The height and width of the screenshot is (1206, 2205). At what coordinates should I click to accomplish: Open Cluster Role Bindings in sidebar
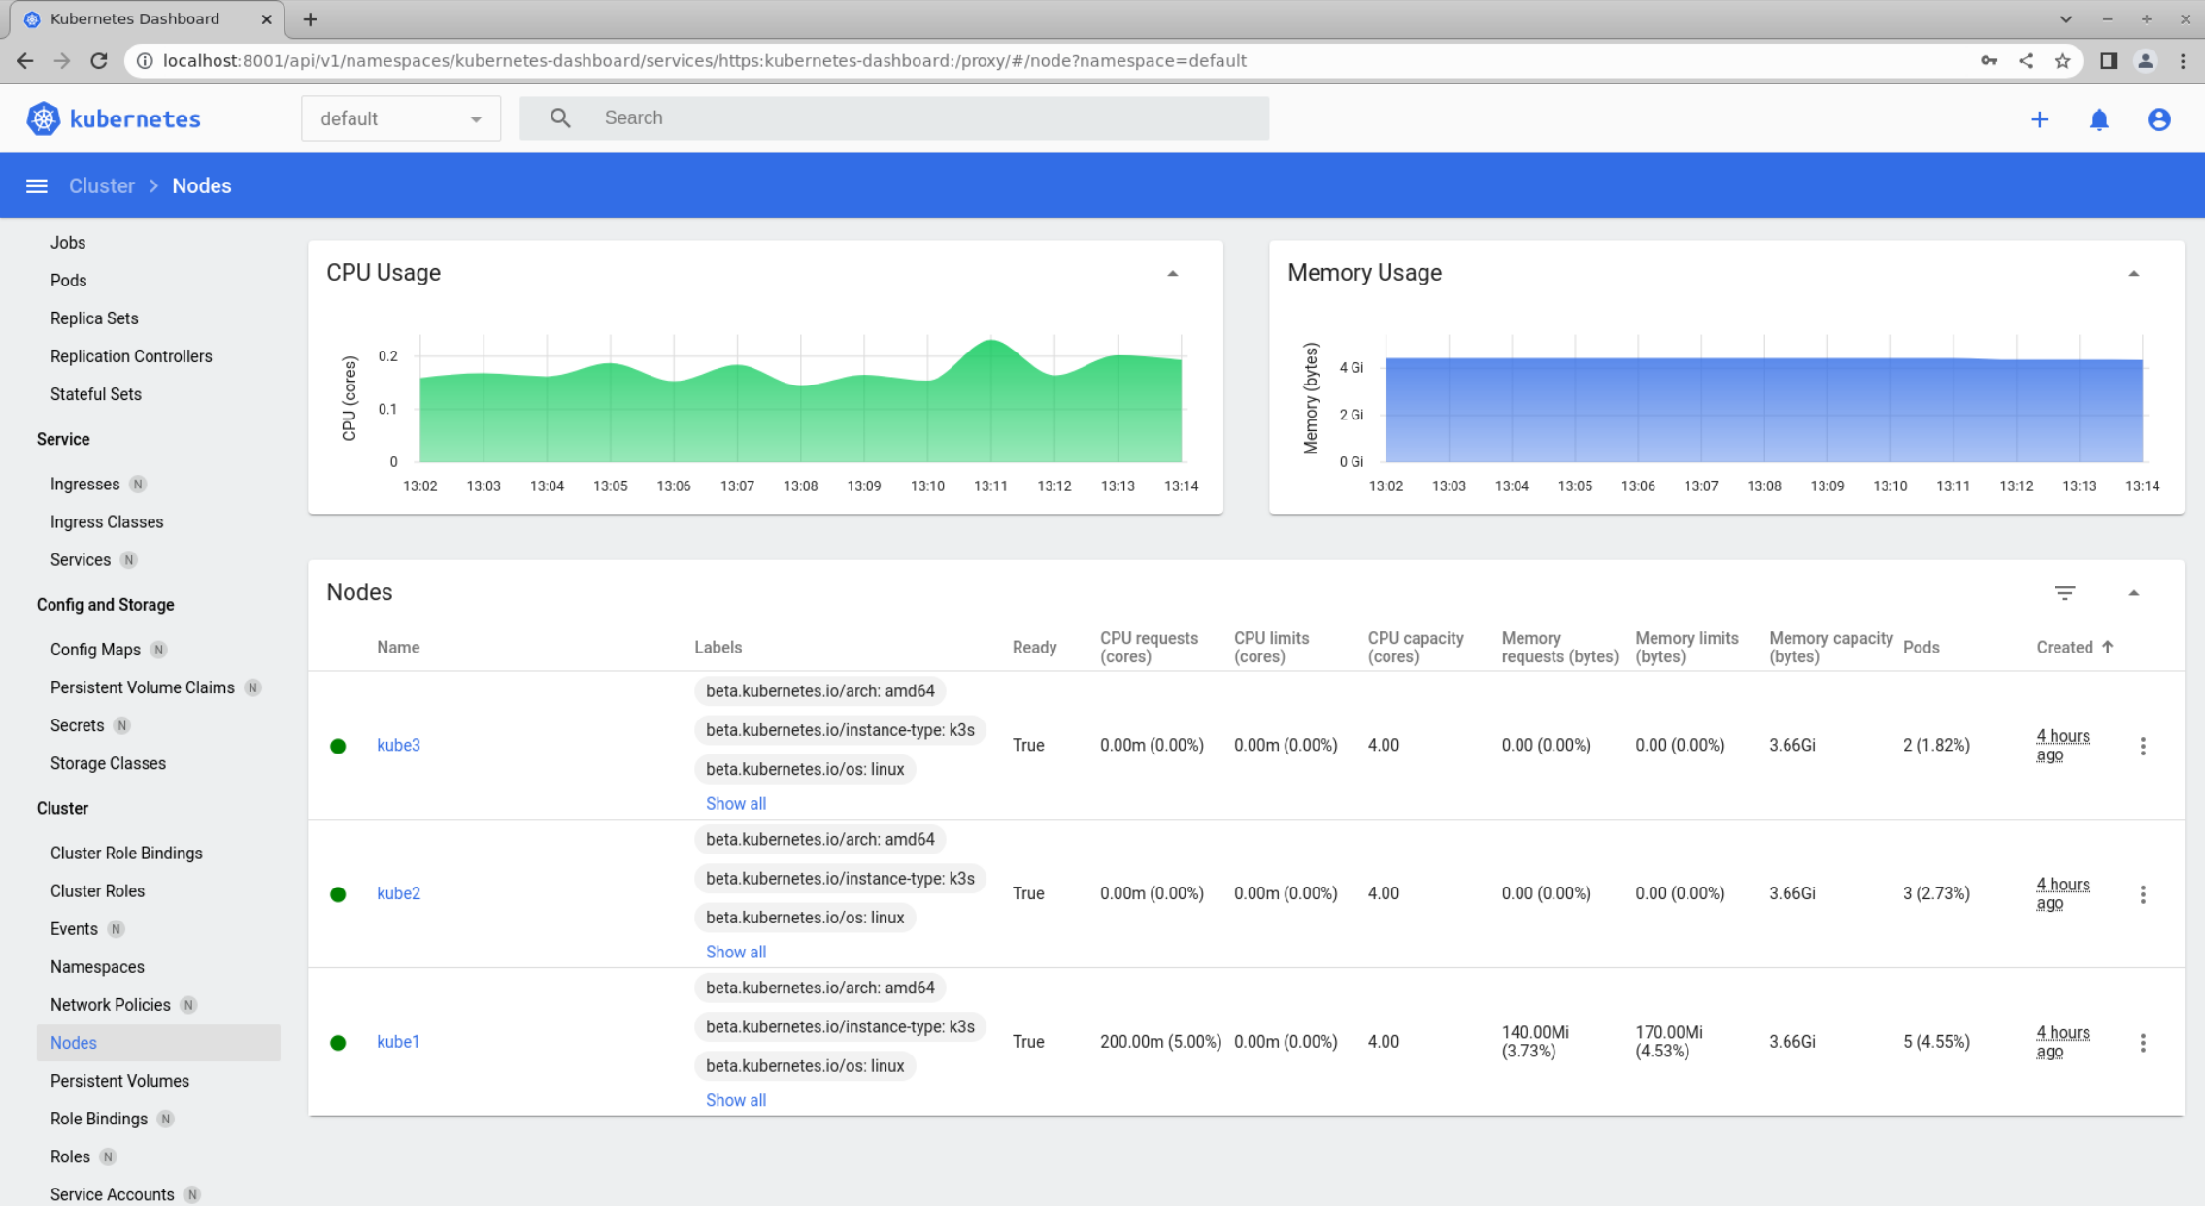[126, 853]
